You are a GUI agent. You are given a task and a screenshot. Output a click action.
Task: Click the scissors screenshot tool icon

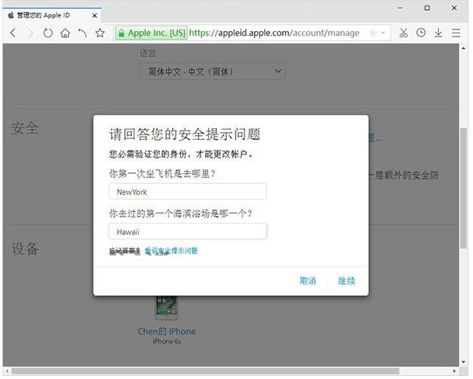coord(403,33)
